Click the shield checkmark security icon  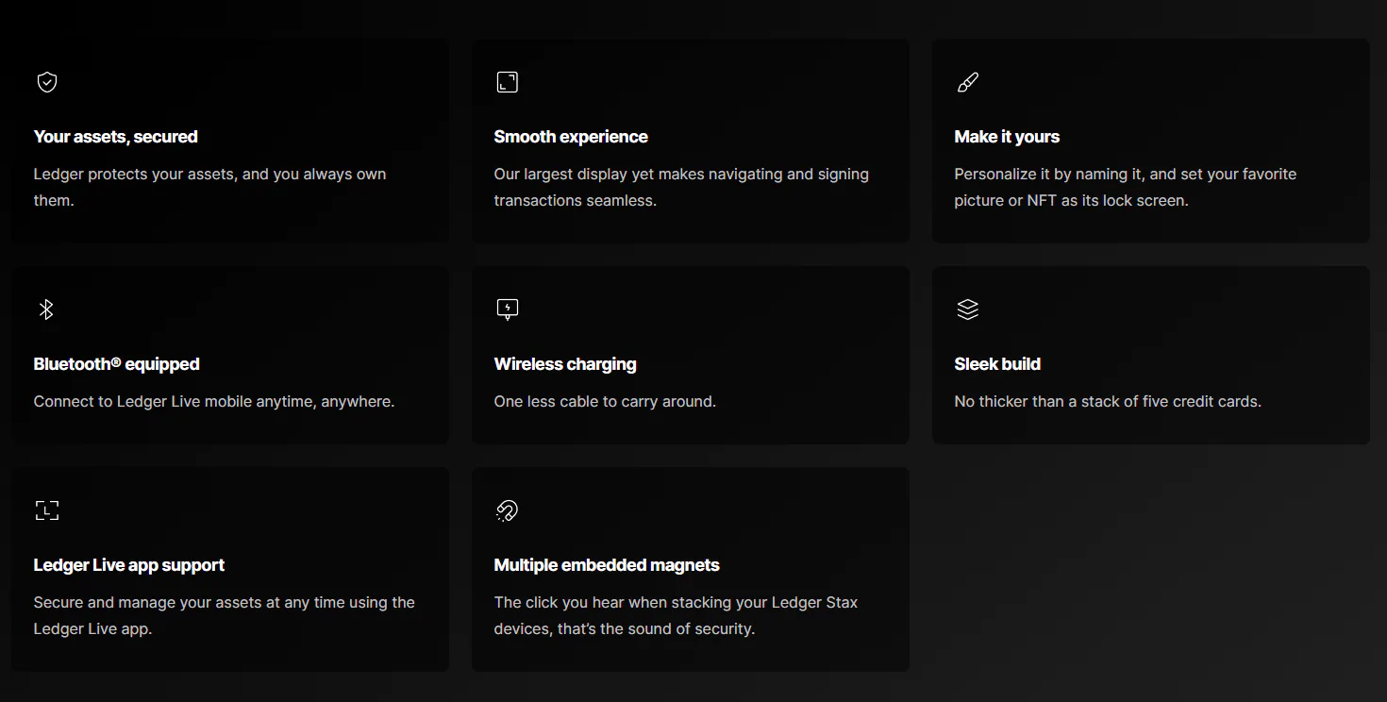pyautogui.click(x=47, y=82)
